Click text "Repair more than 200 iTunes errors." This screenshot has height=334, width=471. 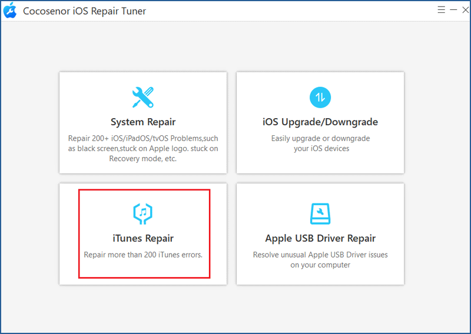click(x=143, y=255)
